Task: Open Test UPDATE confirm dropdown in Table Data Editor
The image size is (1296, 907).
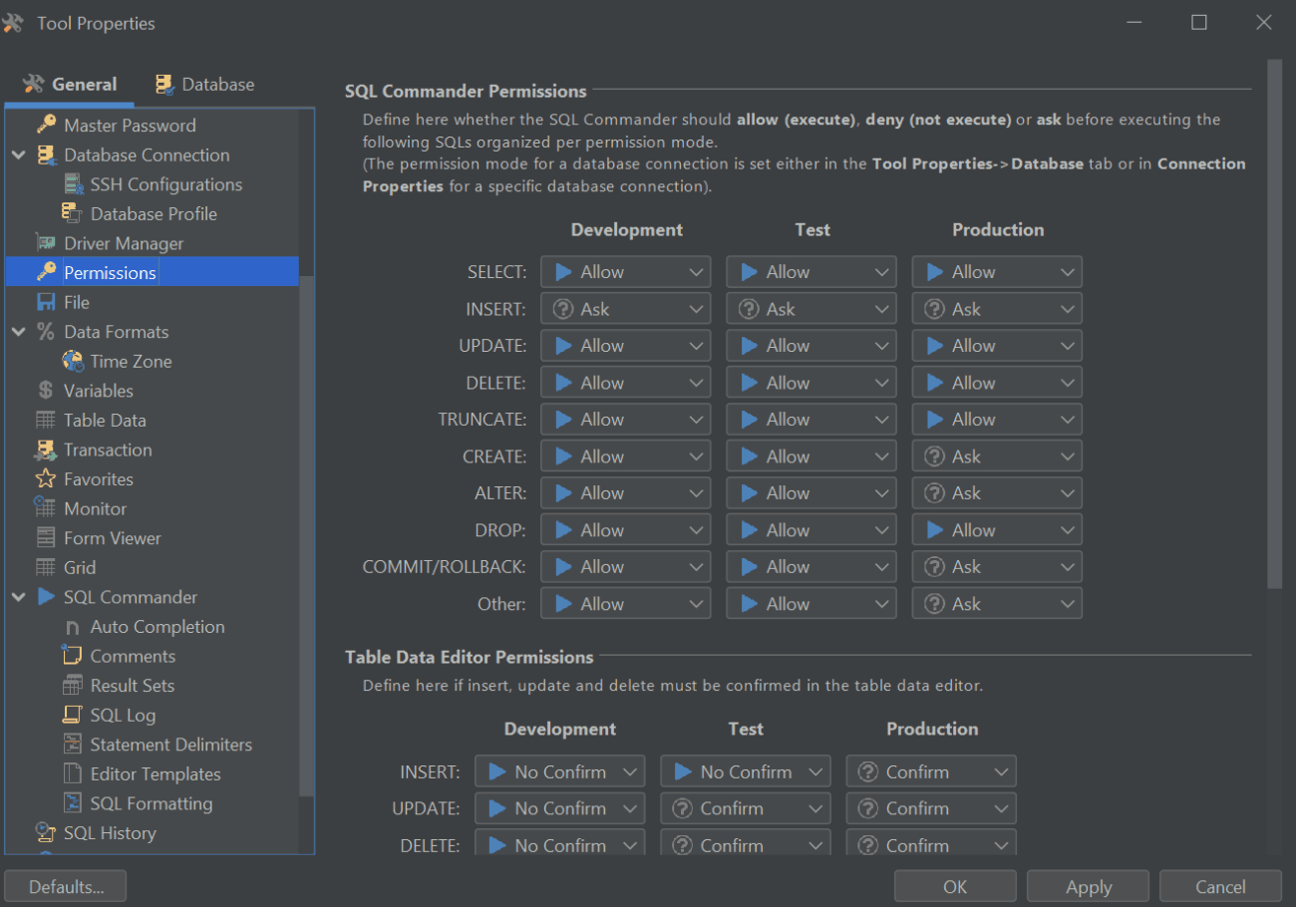Action: (x=745, y=808)
